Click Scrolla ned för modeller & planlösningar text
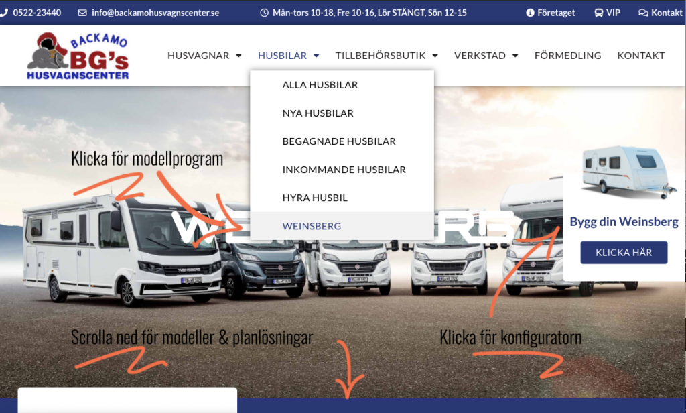The height and width of the screenshot is (413, 686). click(192, 337)
